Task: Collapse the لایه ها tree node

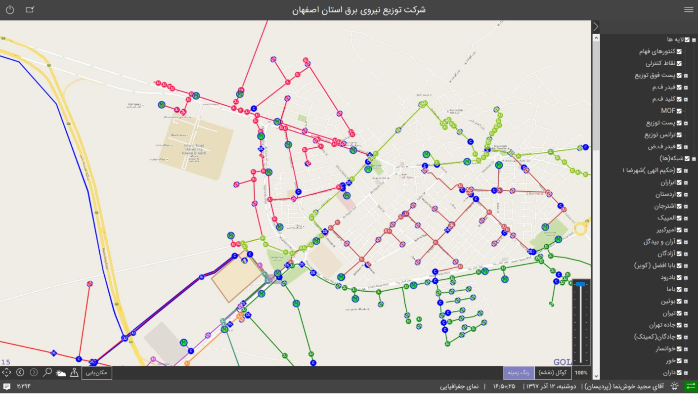Action: click(694, 40)
